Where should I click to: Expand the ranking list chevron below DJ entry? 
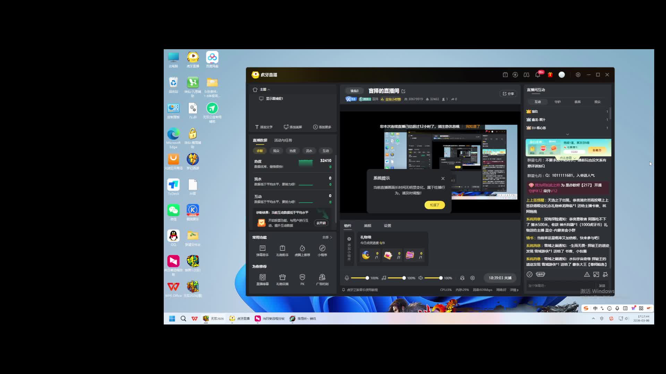click(567, 134)
